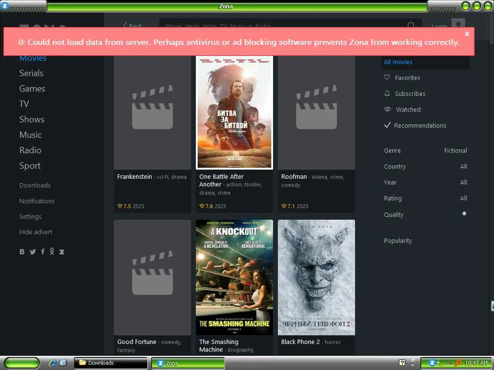Open the Serials section
Screen dimensions: 494x370
click(x=31, y=73)
